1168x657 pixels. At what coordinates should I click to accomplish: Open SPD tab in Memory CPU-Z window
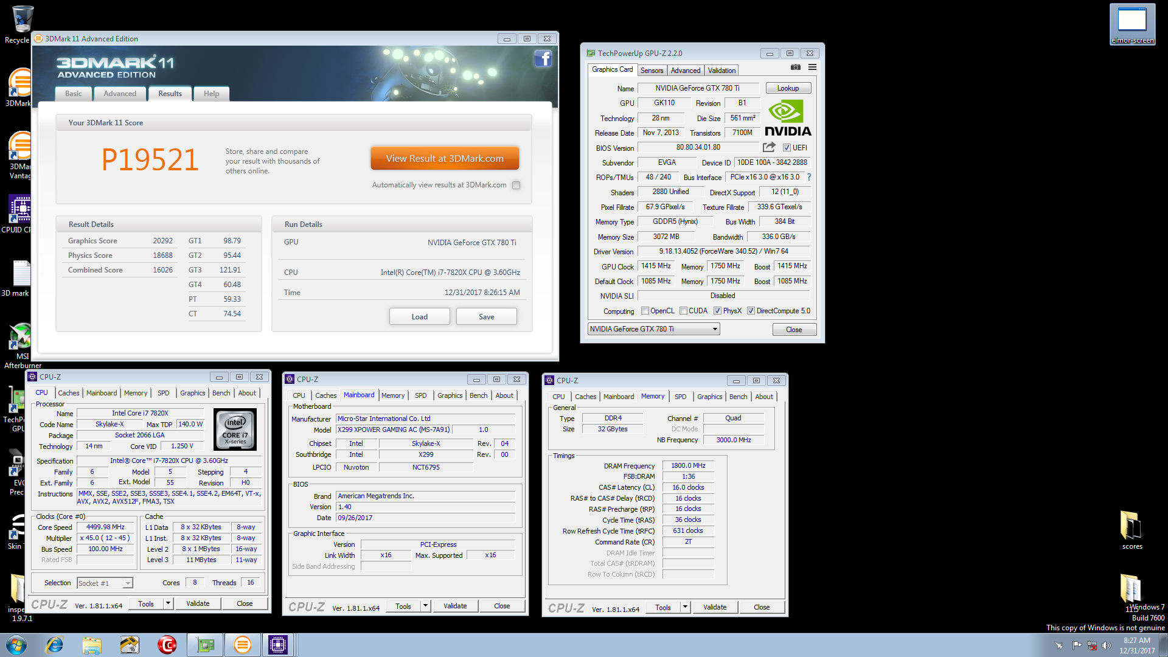pos(680,397)
